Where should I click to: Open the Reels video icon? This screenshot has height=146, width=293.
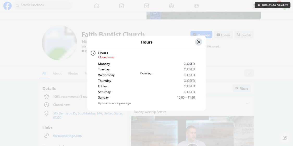tap(121, 6)
